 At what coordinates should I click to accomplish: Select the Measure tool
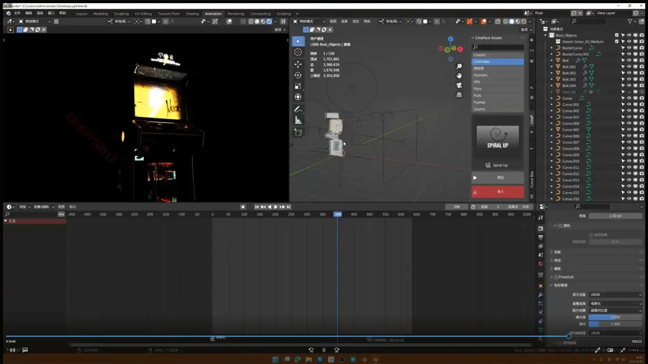point(298,120)
